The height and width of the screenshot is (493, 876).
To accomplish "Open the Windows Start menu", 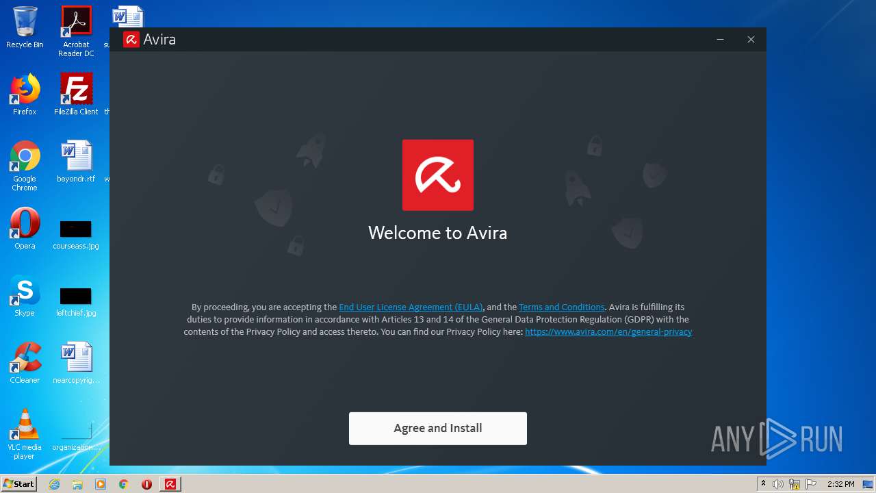I will point(18,484).
